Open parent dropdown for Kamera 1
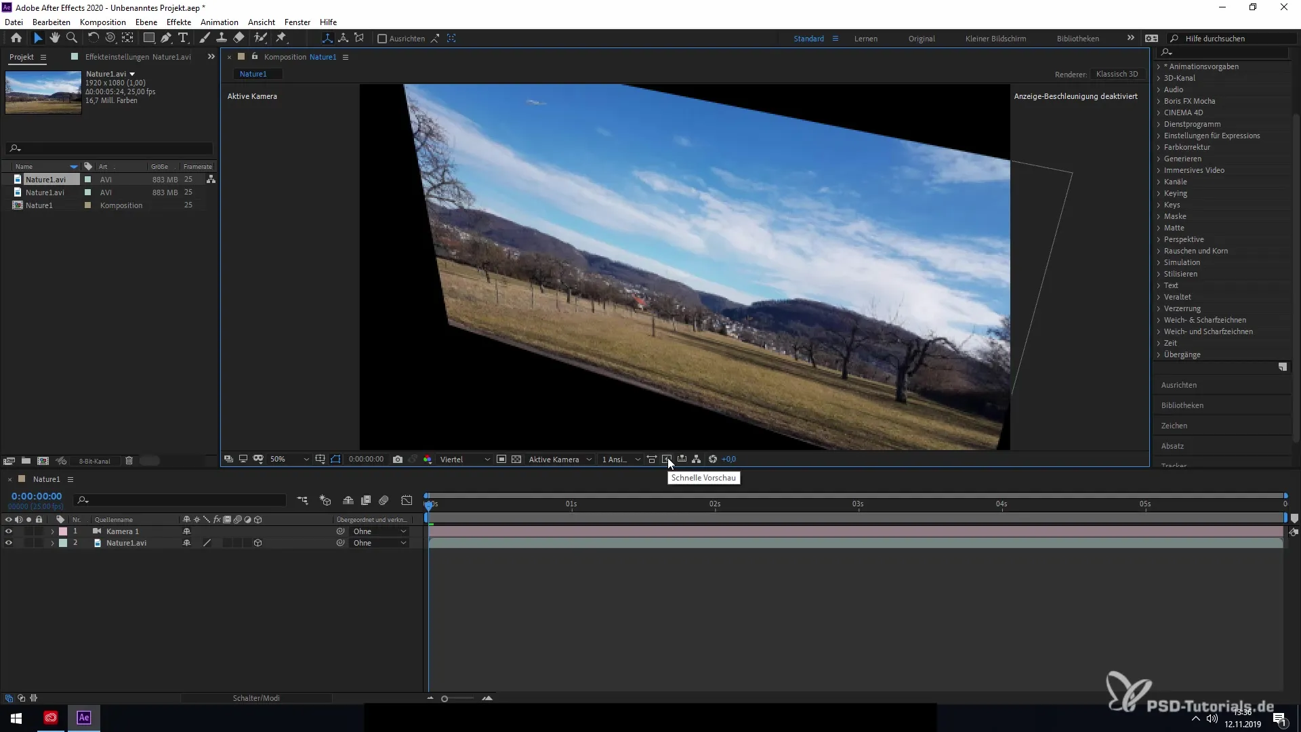Viewport: 1301px width, 732px height. coord(379,531)
